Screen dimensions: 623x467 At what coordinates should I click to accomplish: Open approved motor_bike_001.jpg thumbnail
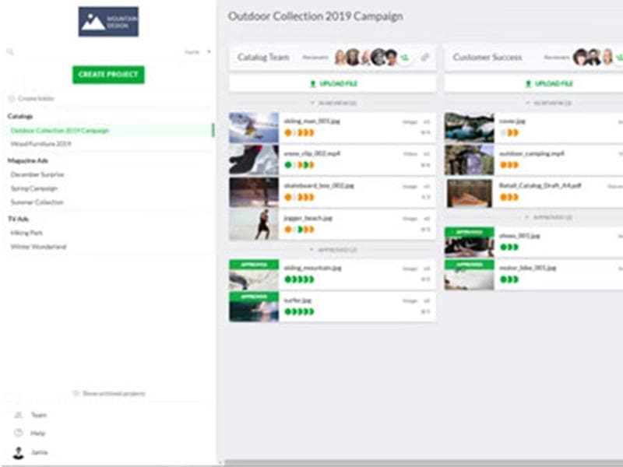pyautogui.click(x=470, y=275)
